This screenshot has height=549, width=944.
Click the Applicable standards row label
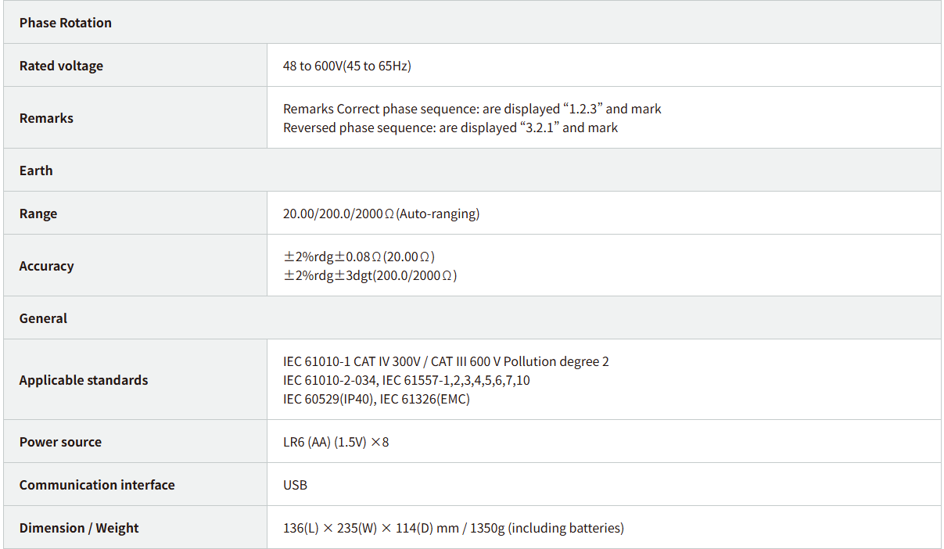click(84, 380)
